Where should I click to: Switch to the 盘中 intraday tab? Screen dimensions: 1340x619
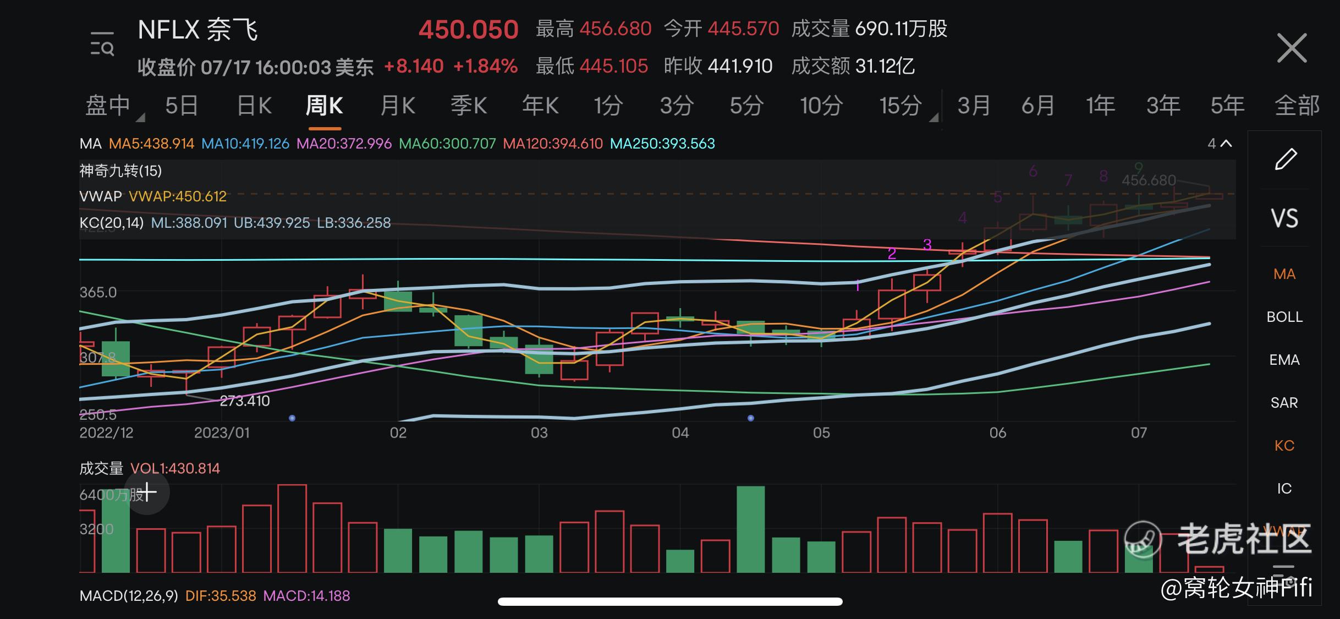click(108, 105)
